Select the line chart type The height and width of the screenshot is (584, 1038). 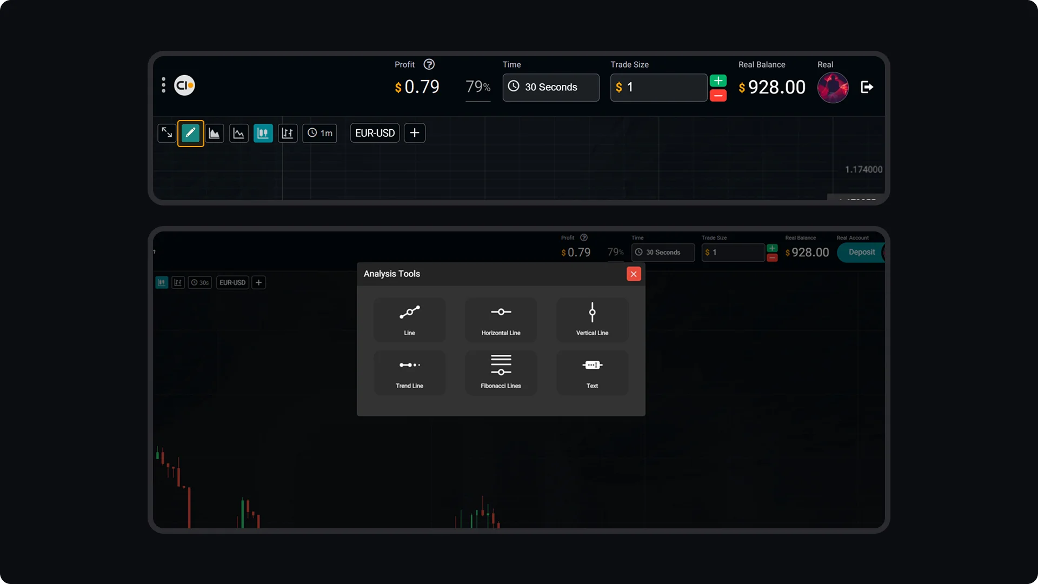[239, 133]
